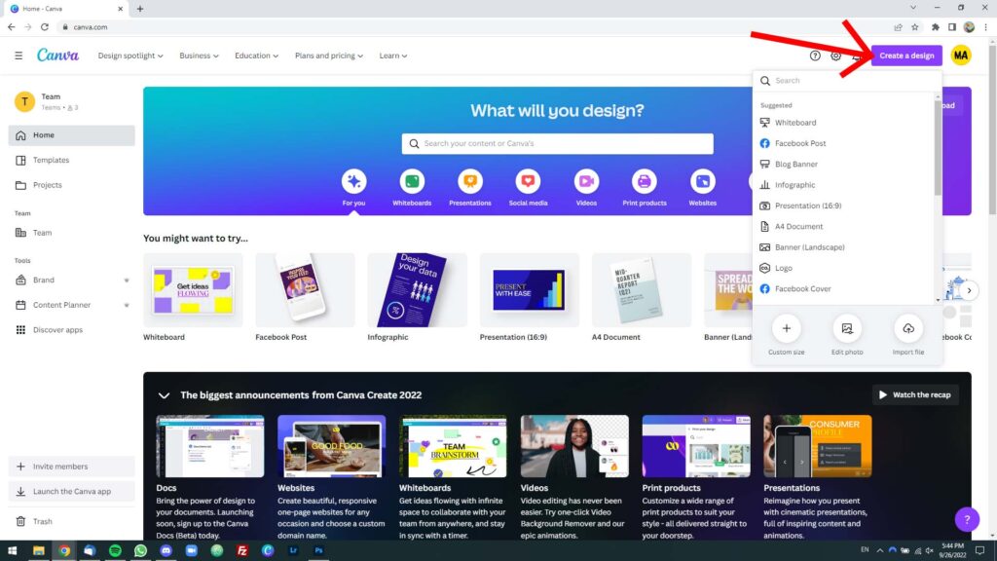Open the Presentation (16:9) suggestion thumbnail
Screen dimensions: 997x561
pos(529,290)
